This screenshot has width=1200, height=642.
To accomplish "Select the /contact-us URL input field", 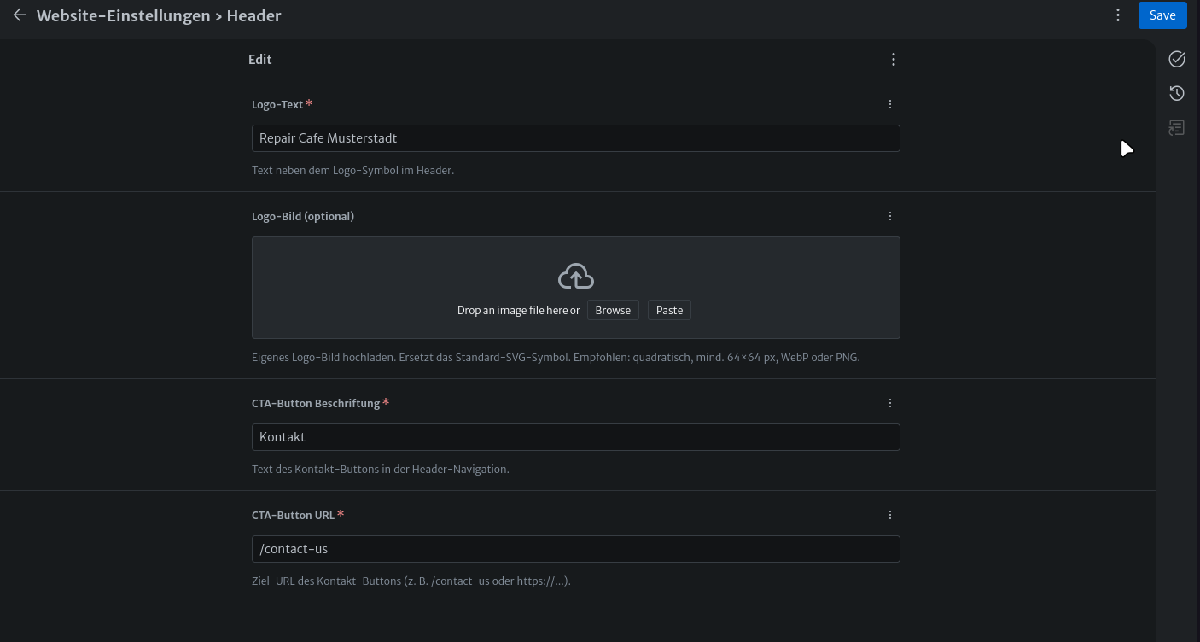I will [x=575, y=549].
